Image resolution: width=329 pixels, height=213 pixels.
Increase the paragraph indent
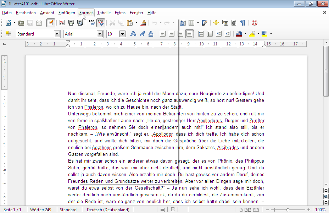[228, 34]
